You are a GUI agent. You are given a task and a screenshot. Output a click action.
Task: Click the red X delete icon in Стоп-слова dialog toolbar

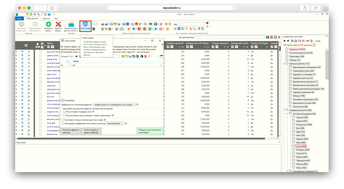pyautogui.click(x=145, y=56)
